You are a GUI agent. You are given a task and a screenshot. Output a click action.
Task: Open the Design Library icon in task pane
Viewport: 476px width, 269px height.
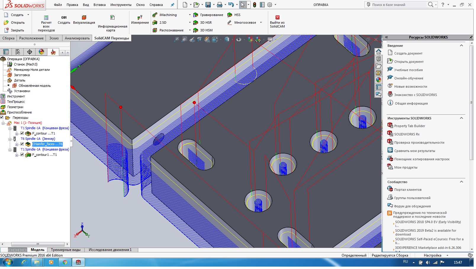tap(379, 59)
